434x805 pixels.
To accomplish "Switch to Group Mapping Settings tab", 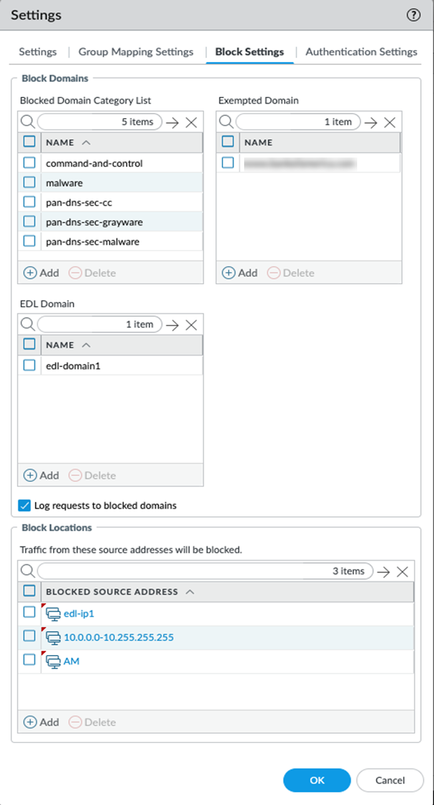I will (136, 52).
